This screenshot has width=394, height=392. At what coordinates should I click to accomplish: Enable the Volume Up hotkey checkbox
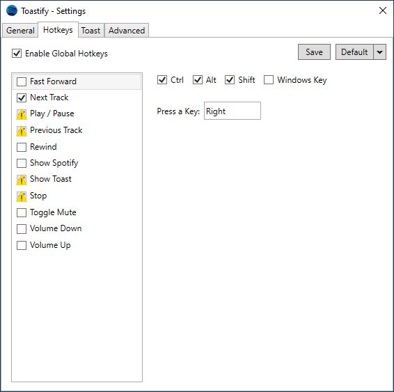pyautogui.click(x=22, y=245)
